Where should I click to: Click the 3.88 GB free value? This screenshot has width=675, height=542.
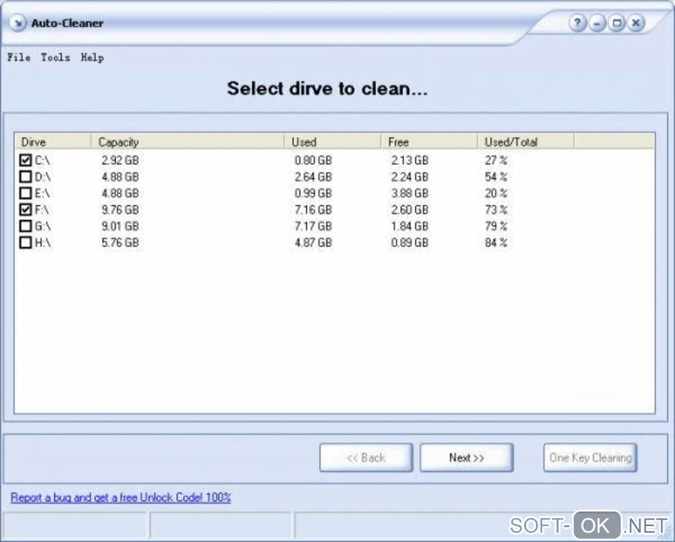[x=410, y=193]
